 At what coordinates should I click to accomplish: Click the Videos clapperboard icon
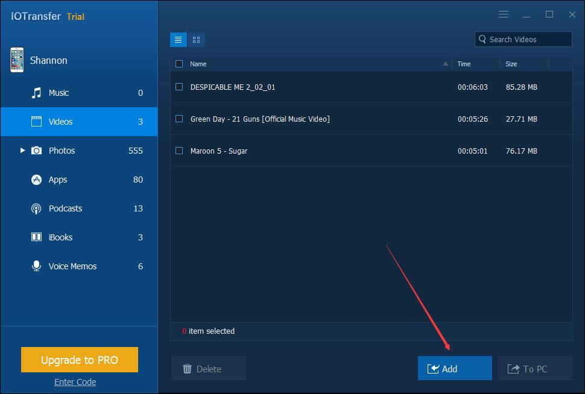click(36, 122)
